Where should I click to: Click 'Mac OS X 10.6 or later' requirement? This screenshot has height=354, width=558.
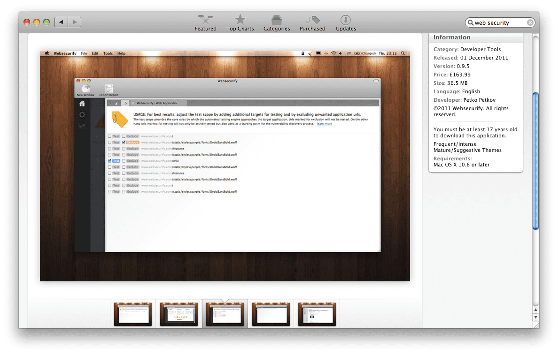461,165
